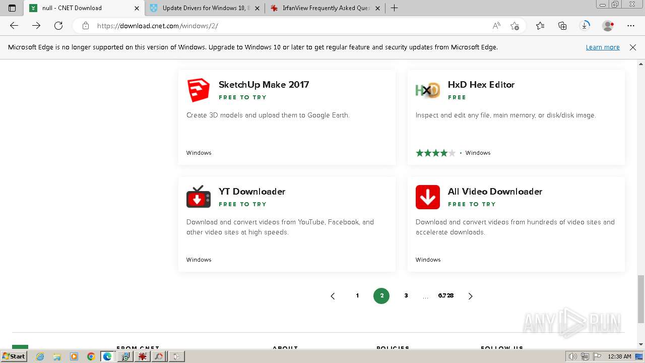Open the SketchUp Make 2017 title
645x363 pixels.
[x=264, y=85]
